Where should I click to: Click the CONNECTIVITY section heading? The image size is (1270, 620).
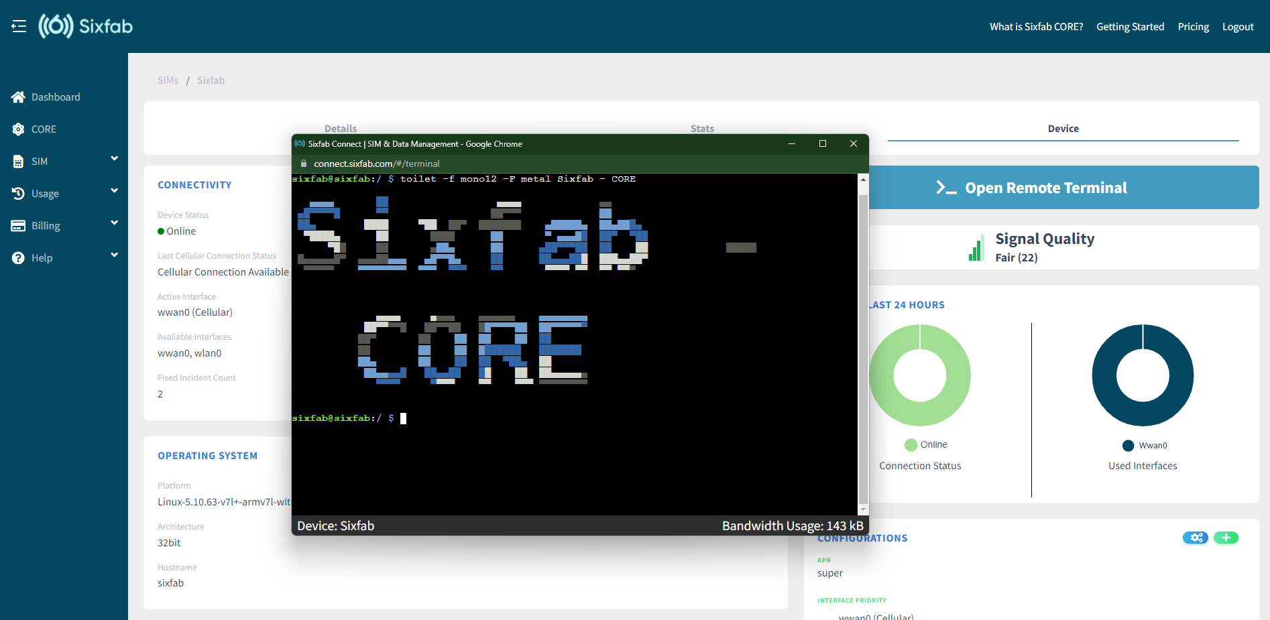coord(194,185)
